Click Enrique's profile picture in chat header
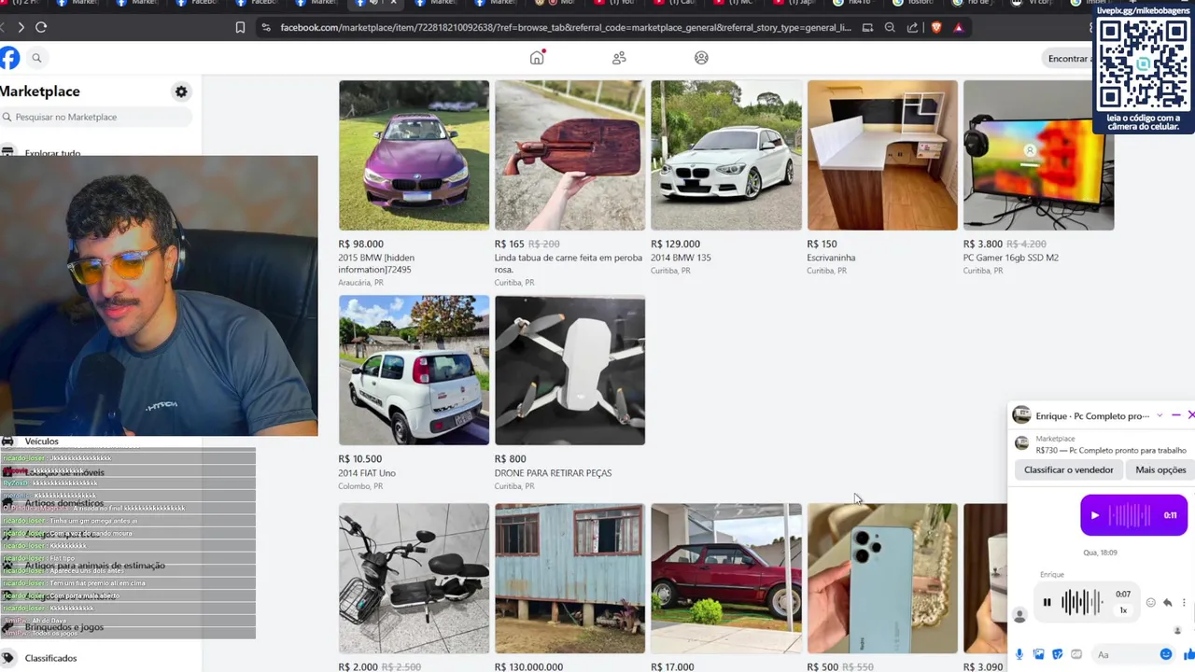This screenshot has height=672, width=1195. [1021, 415]
